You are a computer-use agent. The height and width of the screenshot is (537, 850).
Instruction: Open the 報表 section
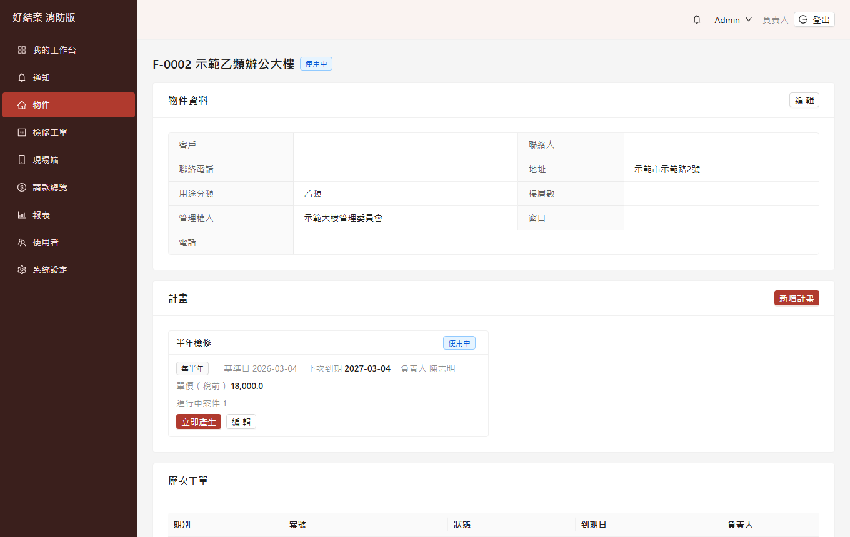click(x=69, y=215)
